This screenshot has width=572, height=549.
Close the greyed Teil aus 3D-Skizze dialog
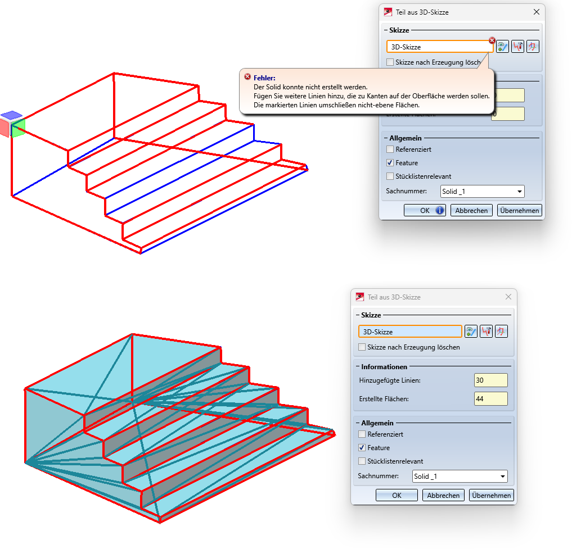508,297
